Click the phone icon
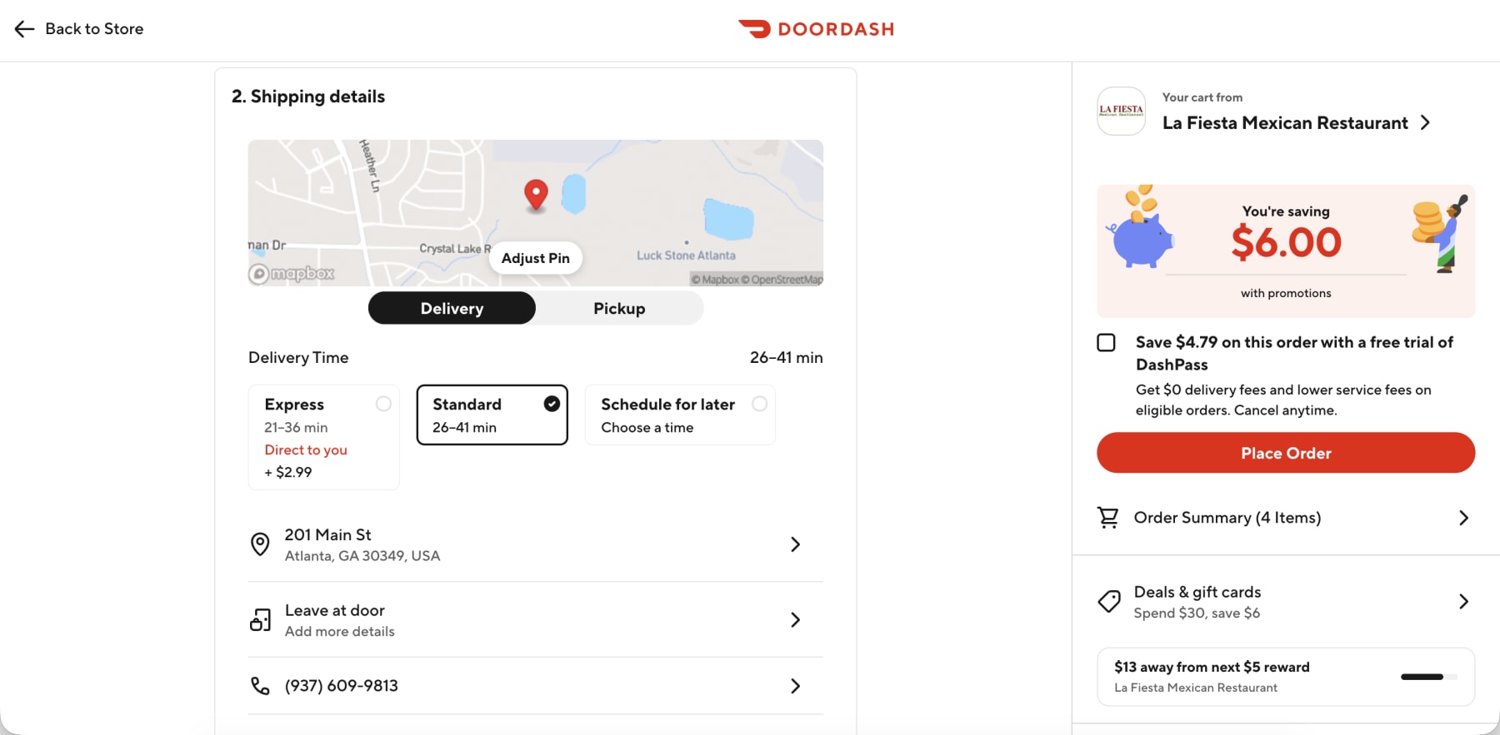 pyautogui.click(x=260, y=686)
